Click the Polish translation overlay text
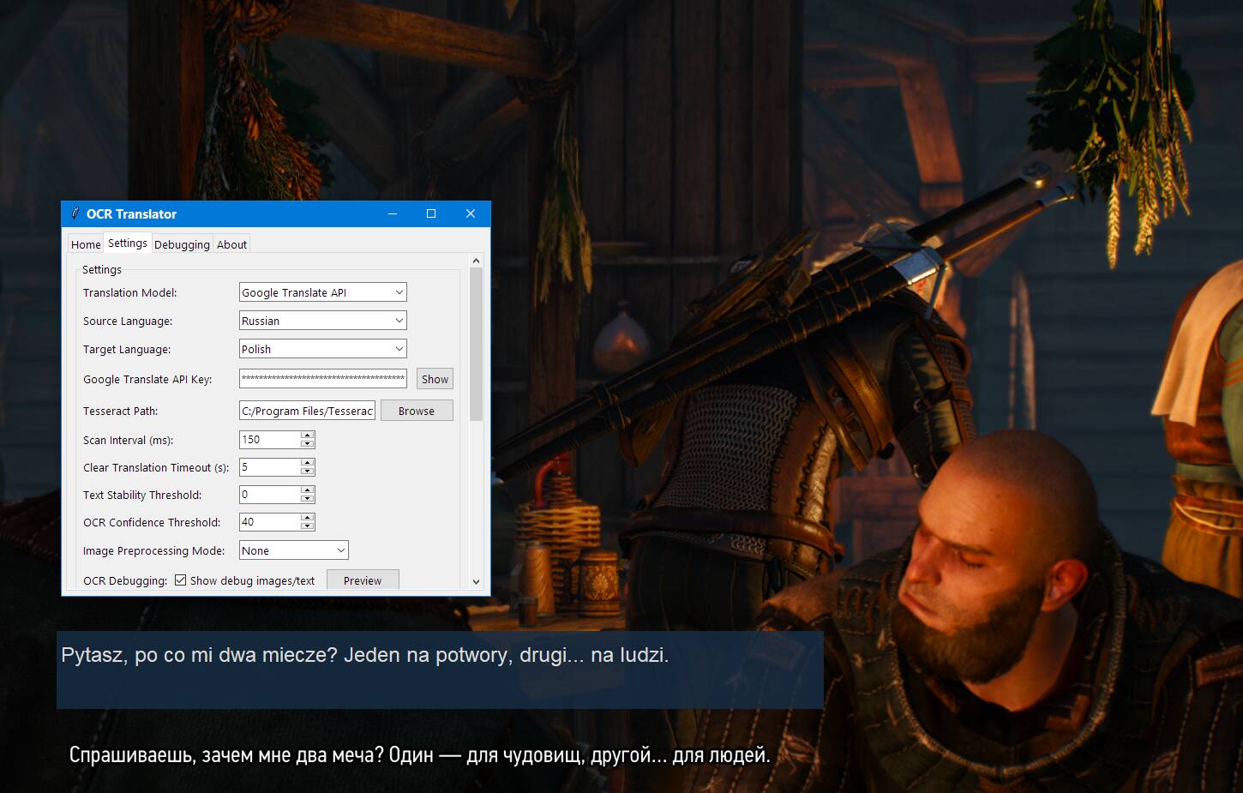This screenshot has height=793, width=1243. click(x=365, y=655)
